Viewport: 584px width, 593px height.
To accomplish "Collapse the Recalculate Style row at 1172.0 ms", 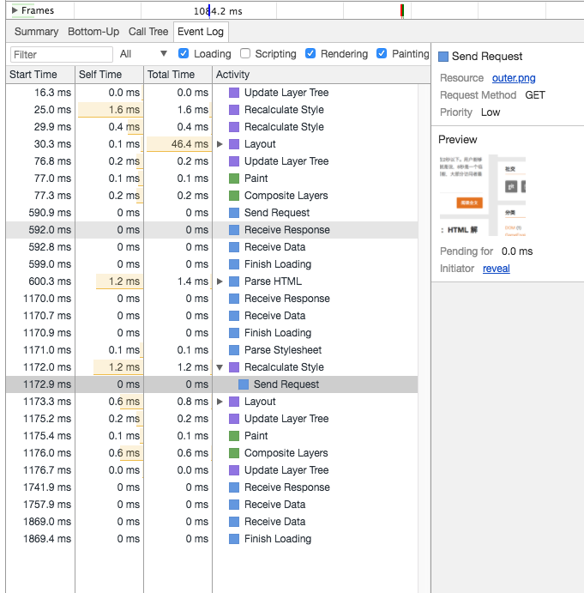I will pos(220,367).
